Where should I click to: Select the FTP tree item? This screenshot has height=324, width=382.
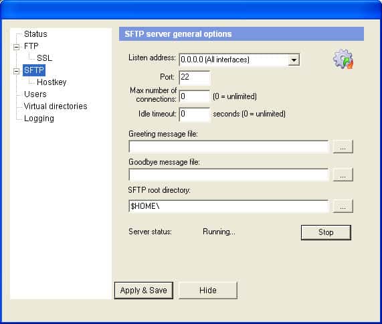[31, 46]
